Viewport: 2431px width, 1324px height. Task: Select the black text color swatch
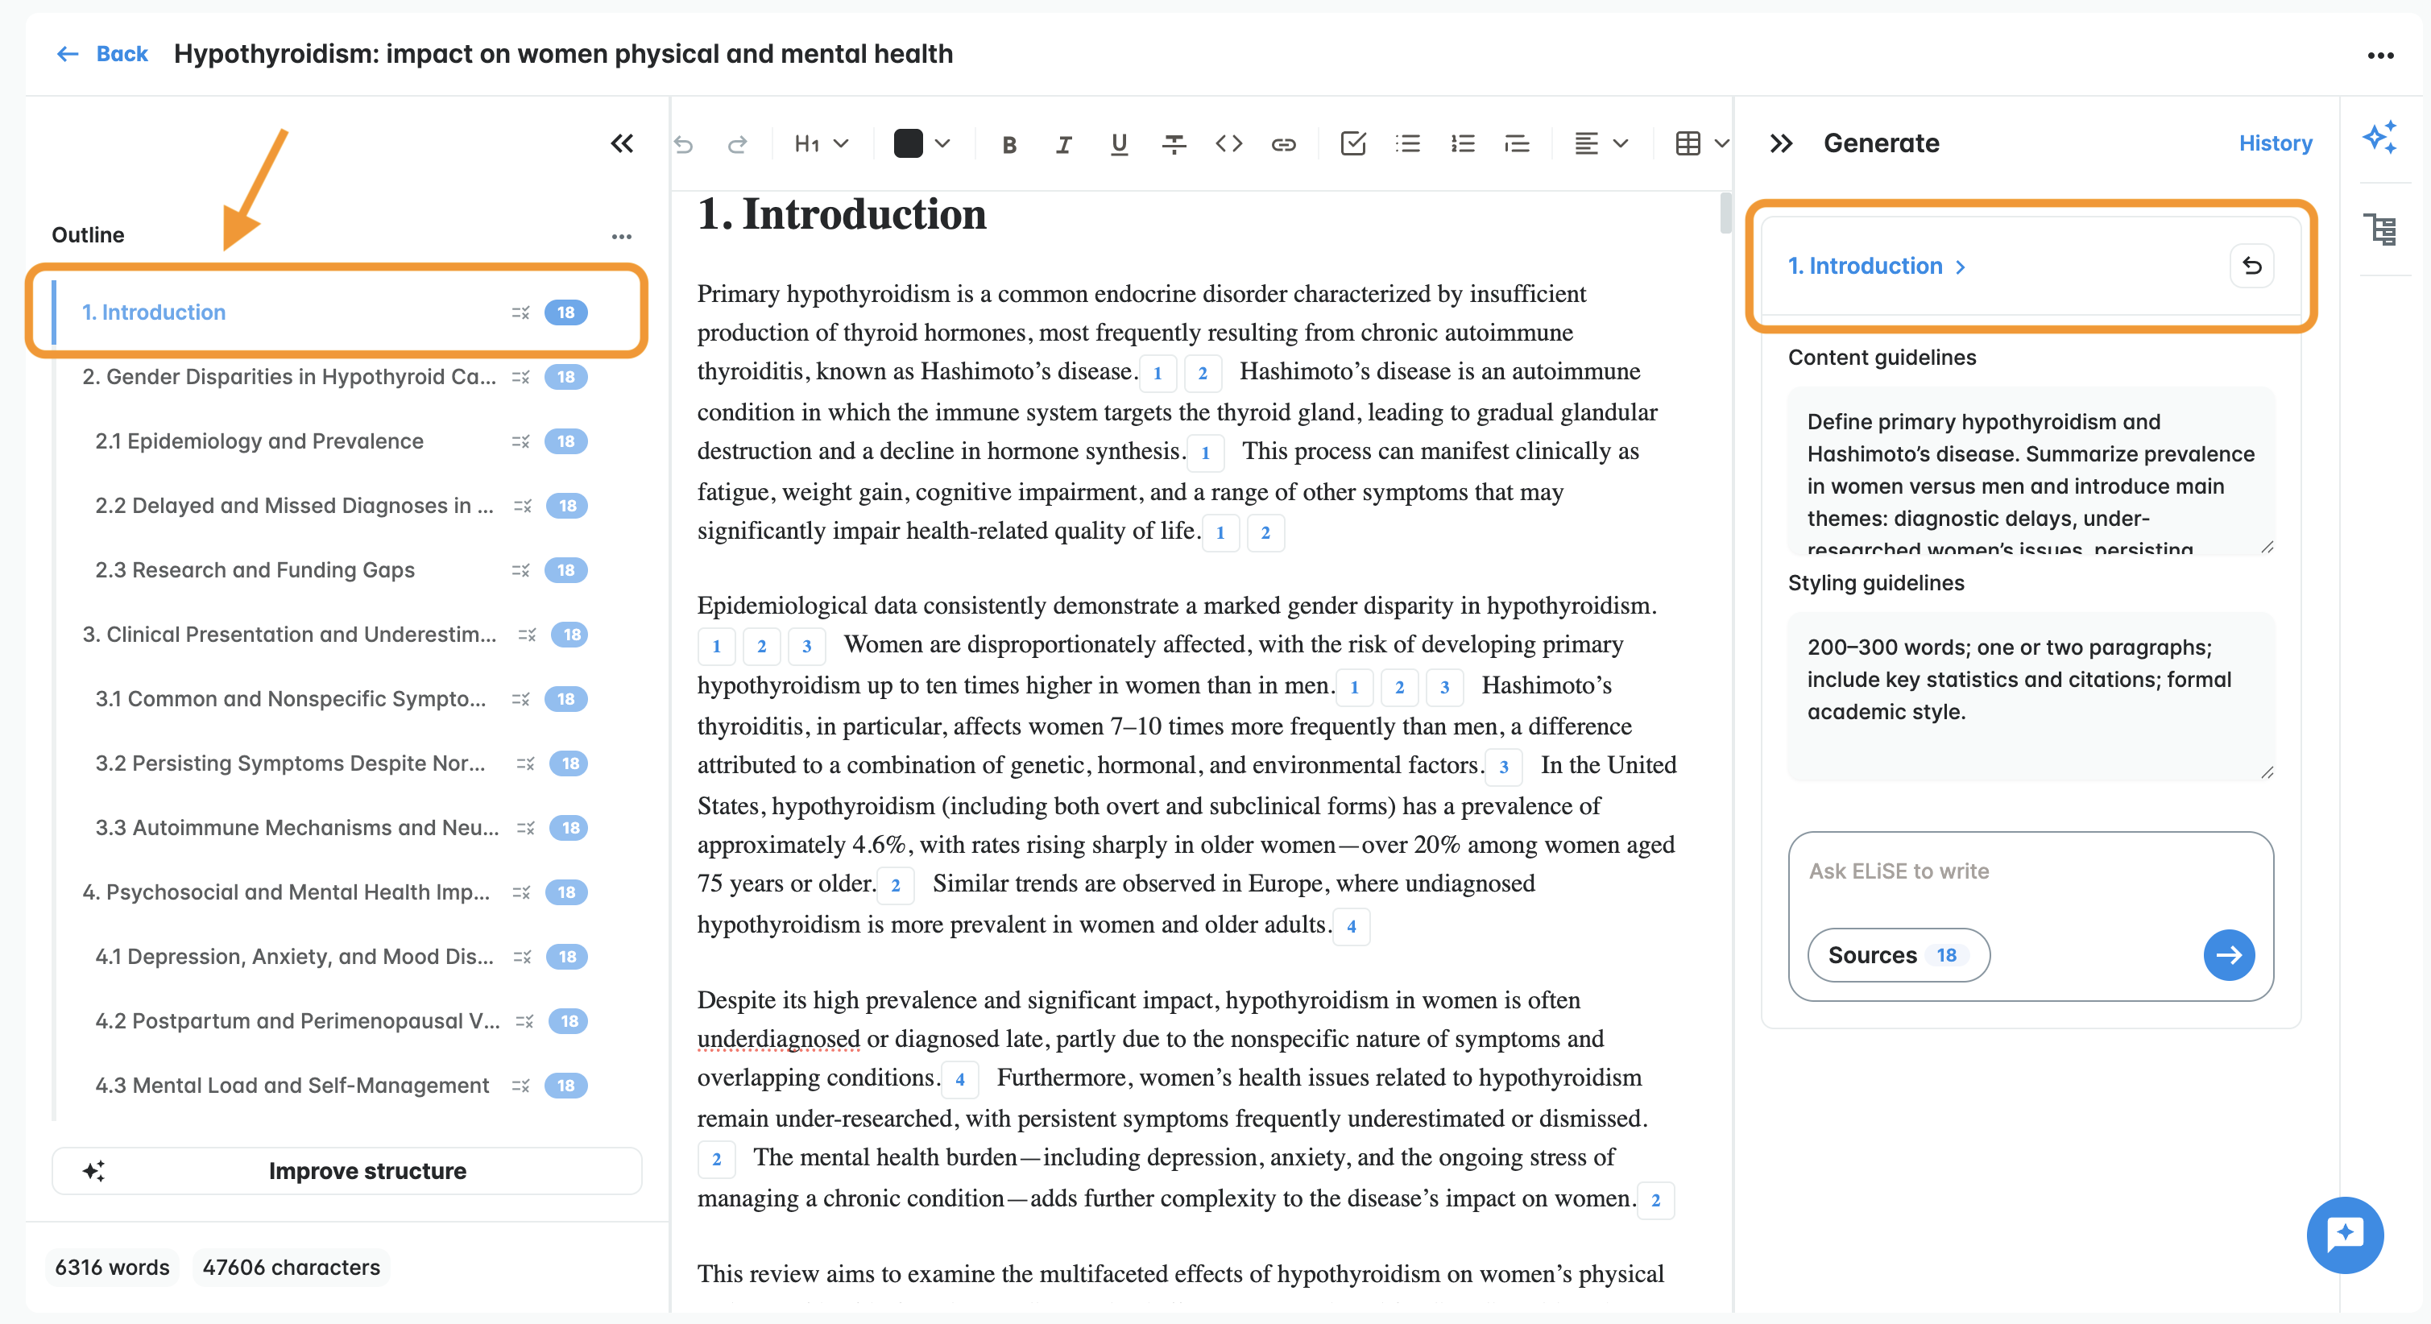tap(908, 143)
